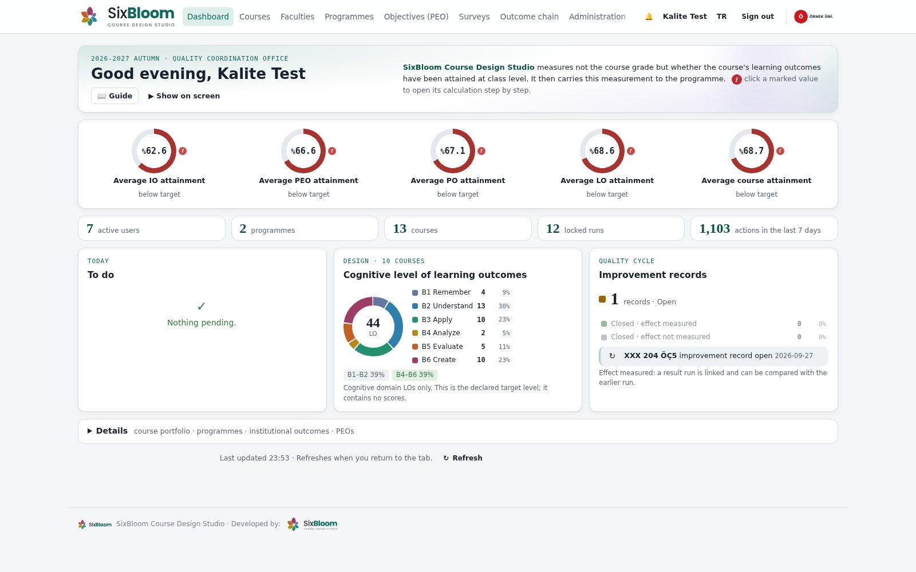Expand Show on screen disclosure
Image resolution: width=916 pixels, height=572 pixels.
tap(184, 96)
